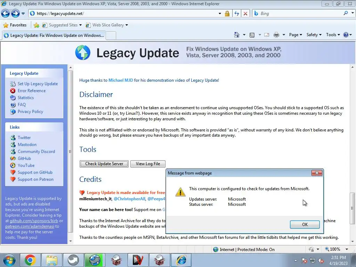Click the Refresh page icon

point(236,14)
